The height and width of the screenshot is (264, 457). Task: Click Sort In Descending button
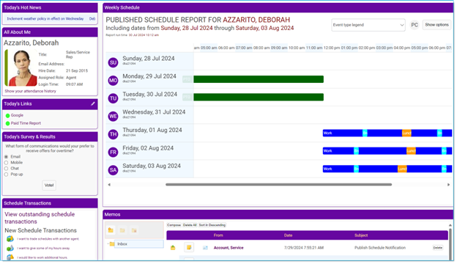[x=212, y=225]
